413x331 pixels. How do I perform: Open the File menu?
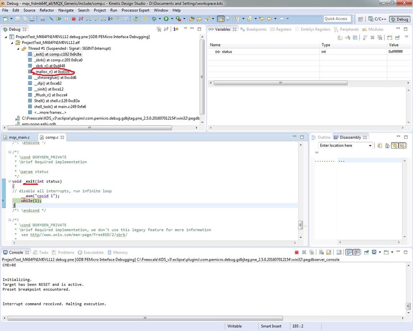coord(5,10)
